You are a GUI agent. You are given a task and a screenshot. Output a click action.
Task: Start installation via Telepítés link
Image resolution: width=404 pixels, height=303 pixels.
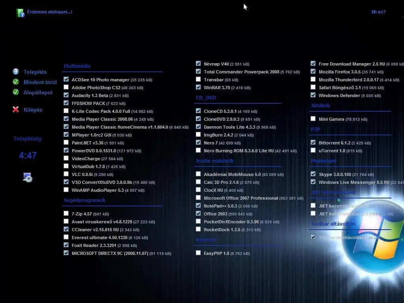[x=35, y=72]
